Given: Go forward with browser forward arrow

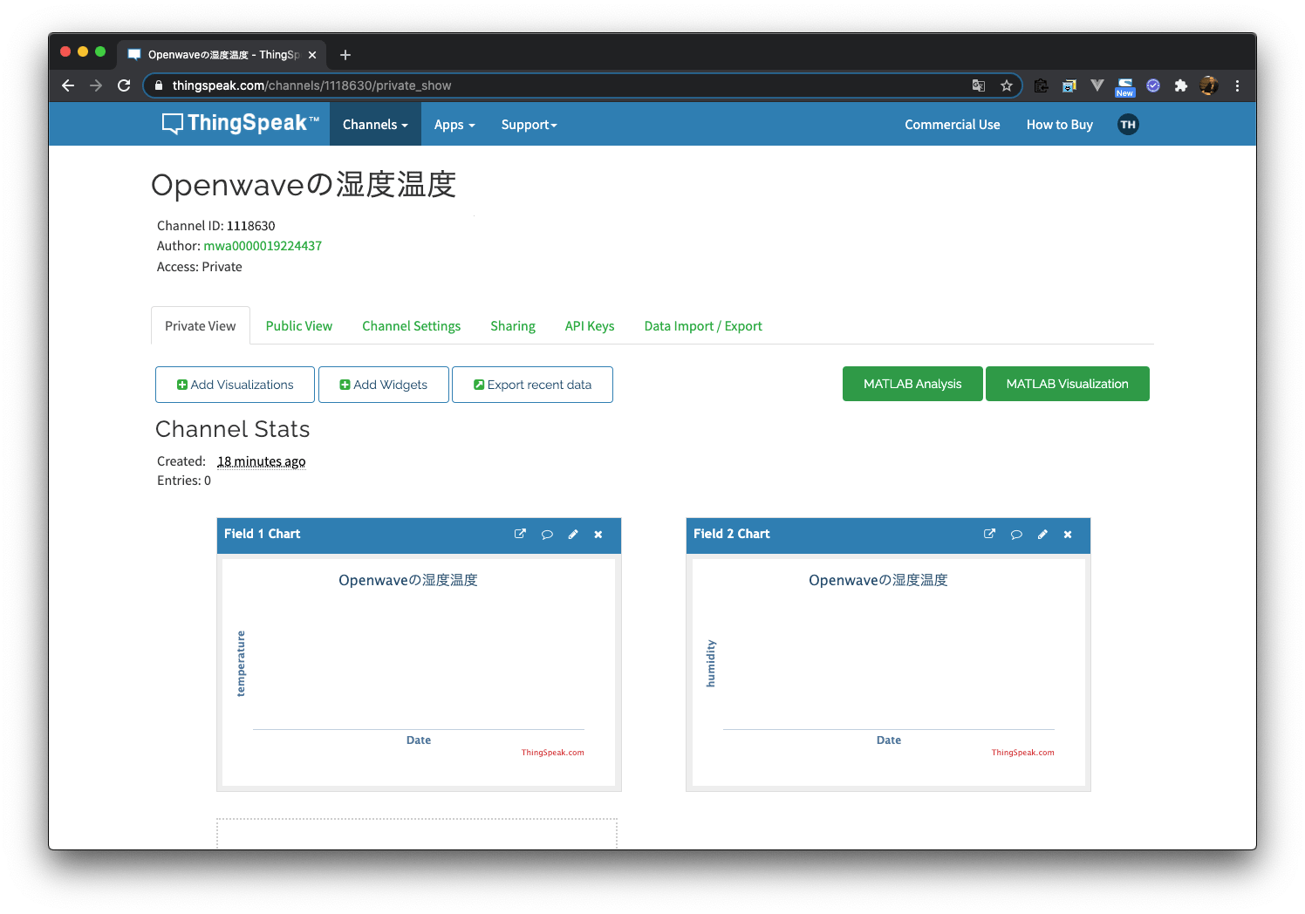Looking at the screenshot, I should pos(96,85).
